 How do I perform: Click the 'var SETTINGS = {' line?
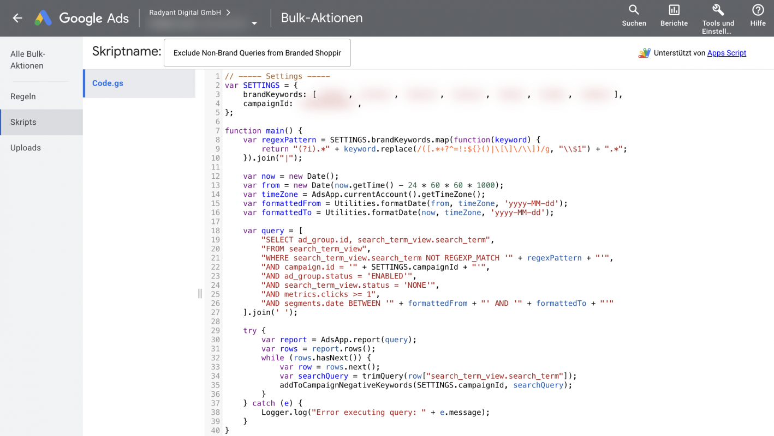[261, 85]
